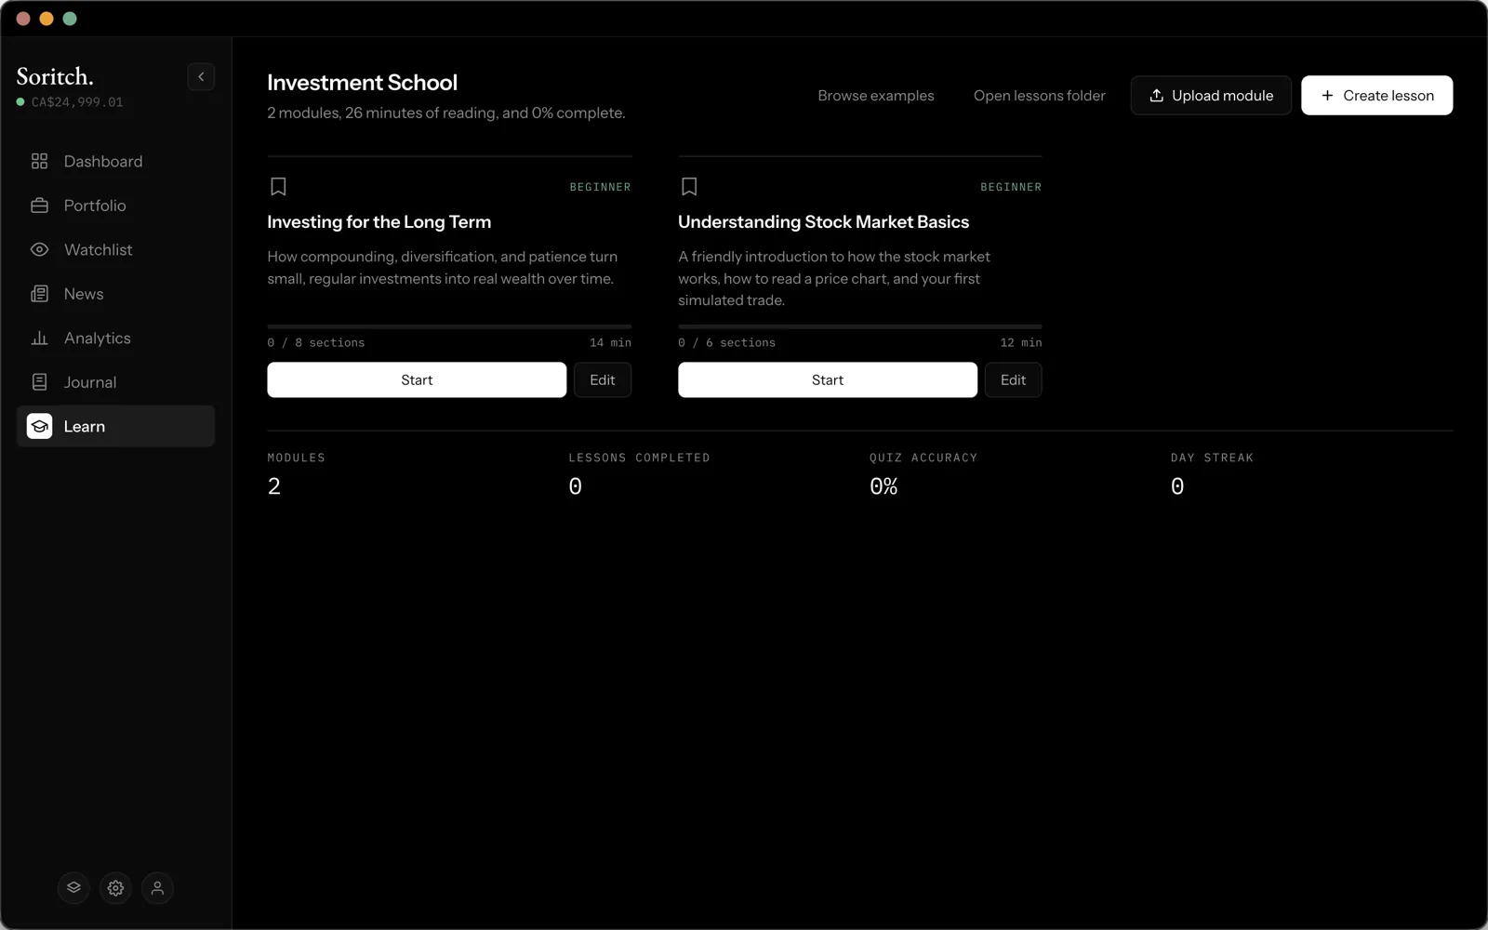
Task: Click progress bar of Stock Market Basics
Action: pyautogui.click(x=860, y=326)
